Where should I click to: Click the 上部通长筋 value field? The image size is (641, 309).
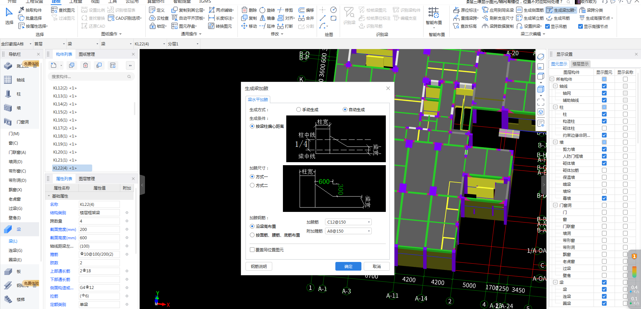click(99, 271)
